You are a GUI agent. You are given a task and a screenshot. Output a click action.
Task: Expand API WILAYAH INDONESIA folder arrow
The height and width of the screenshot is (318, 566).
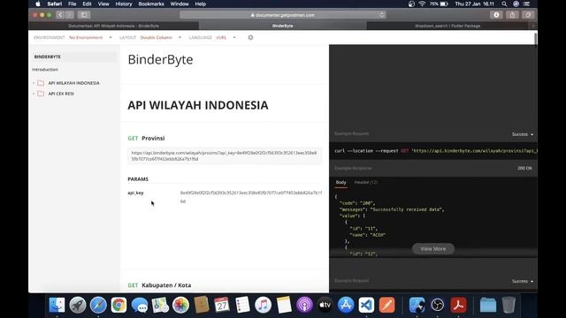pyautogui.click(x=34, y=83)
